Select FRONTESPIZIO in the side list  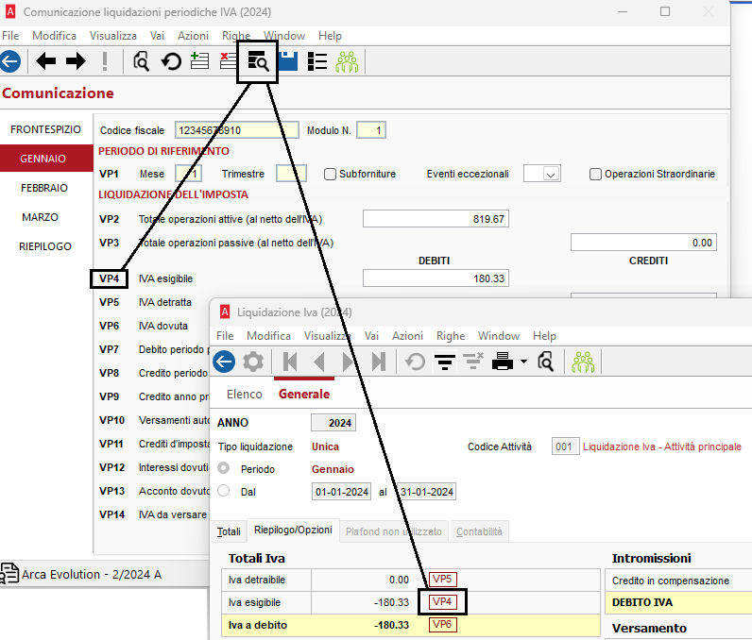pyautogui.click(x=45, y=129)
